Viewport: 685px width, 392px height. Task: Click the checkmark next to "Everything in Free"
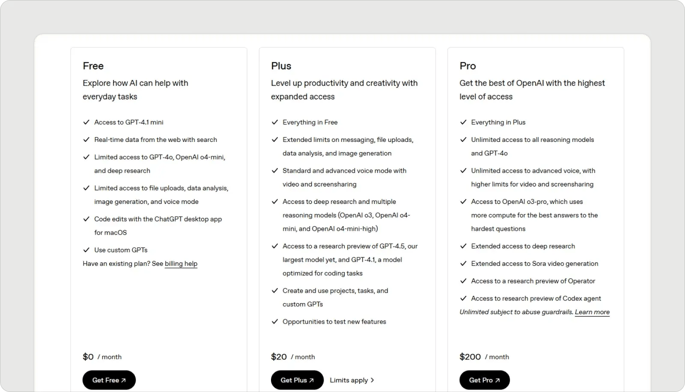274,122
